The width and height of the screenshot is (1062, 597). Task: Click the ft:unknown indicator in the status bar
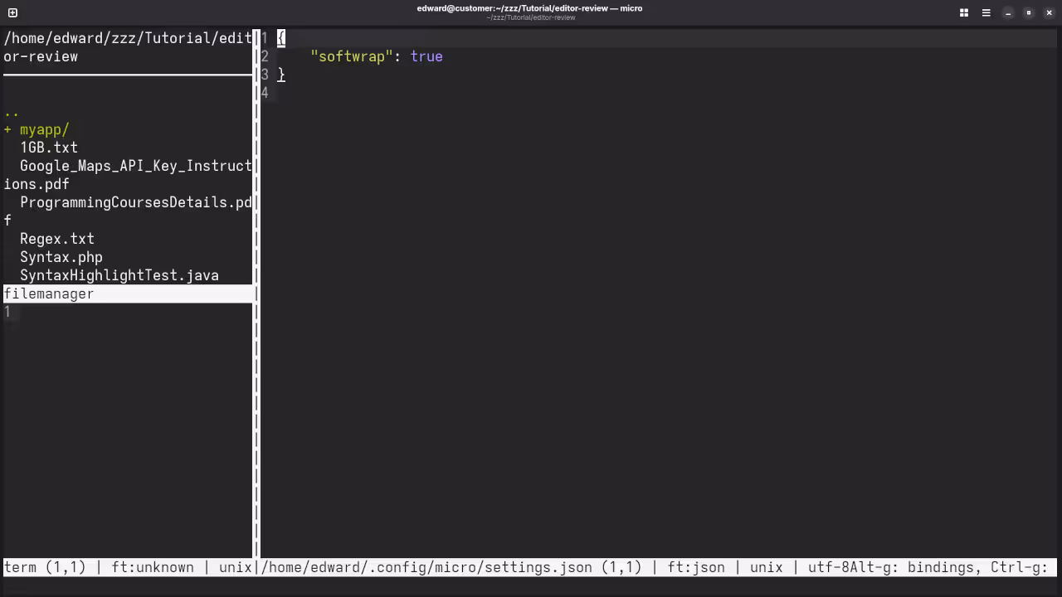point(152,567)
